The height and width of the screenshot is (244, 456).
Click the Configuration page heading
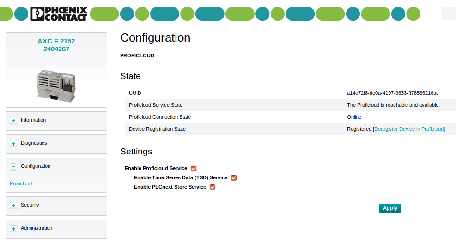(155, 37)
